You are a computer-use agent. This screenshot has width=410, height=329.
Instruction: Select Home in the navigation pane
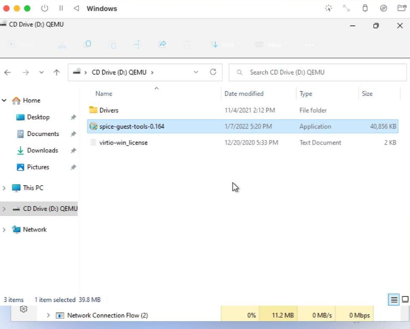32,101
